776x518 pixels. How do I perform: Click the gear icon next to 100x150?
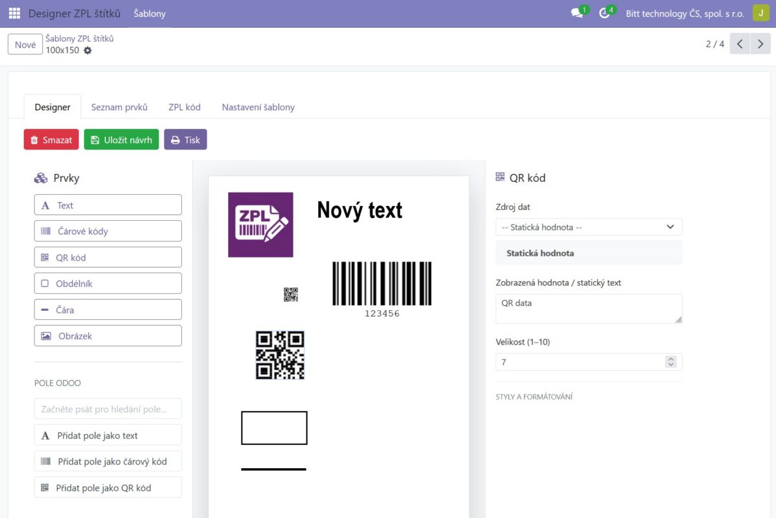[87, 51]
